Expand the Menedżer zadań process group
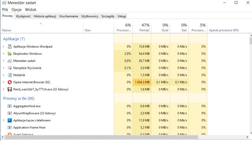The height and width of the screenshot is (141, 252). (x=4, y=61)
